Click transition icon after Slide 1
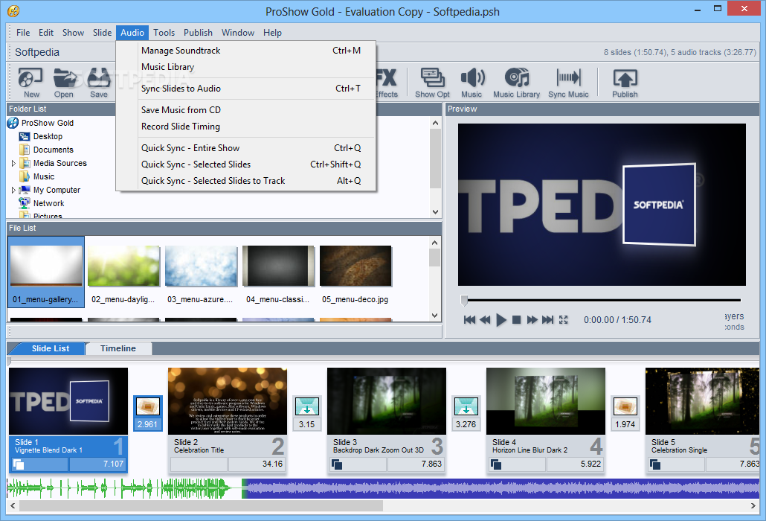 click(x=147, y=406)
